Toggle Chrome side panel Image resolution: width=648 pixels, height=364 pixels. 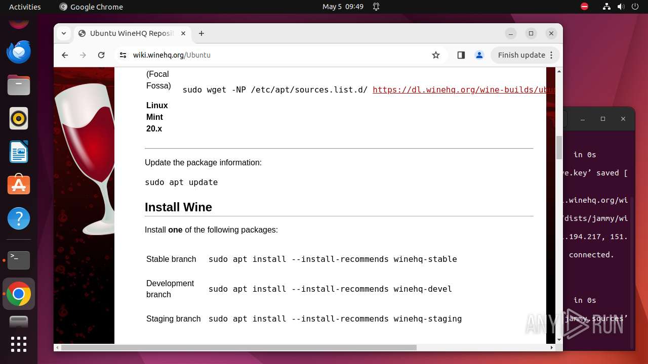click(461, 55)
